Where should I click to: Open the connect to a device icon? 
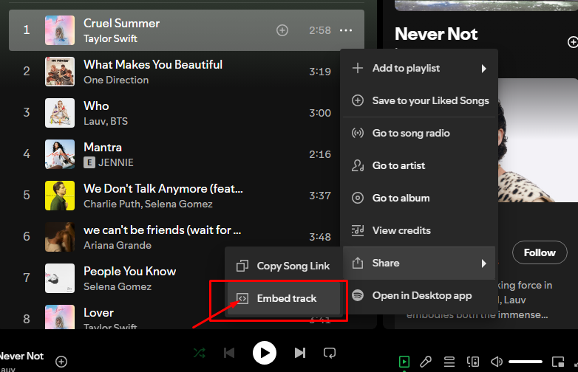click(473, 362)
